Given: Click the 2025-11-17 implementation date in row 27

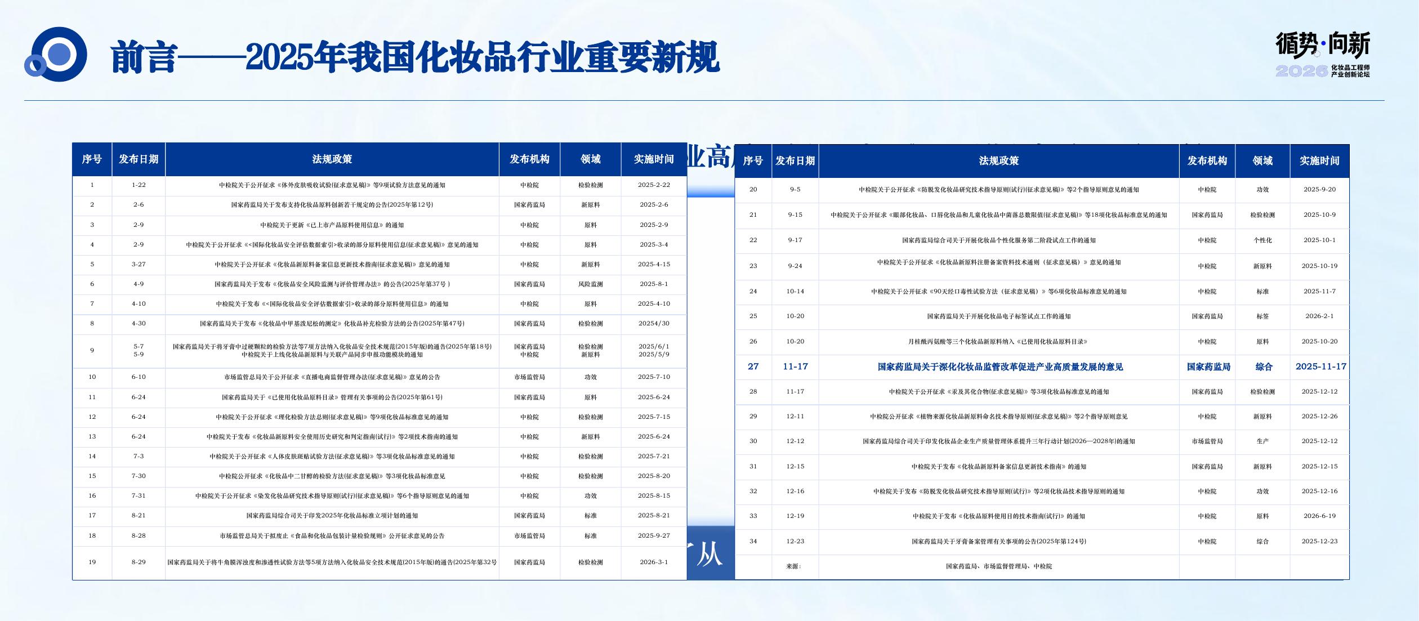Looking at the screenshot, I should [1320, 367].
